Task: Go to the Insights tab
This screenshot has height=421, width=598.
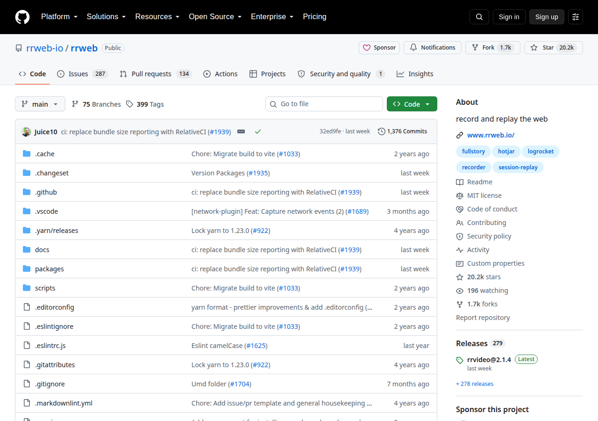Action: click(x=415, y=74)
